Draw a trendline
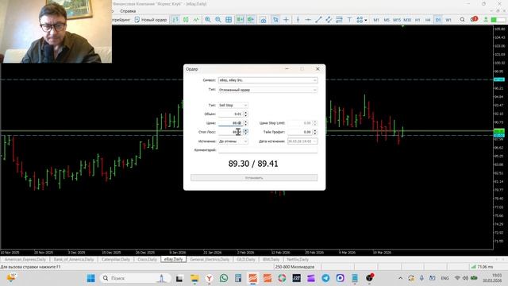The width and height of the screenshot is (508, 286). 318,20
